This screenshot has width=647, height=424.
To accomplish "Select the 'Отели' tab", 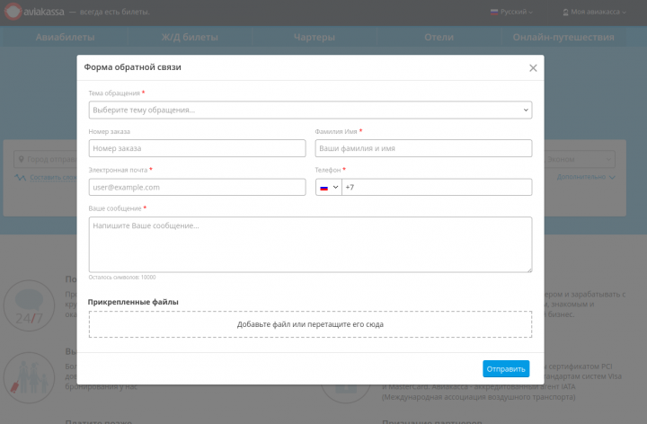I will [x=439, y=38].
